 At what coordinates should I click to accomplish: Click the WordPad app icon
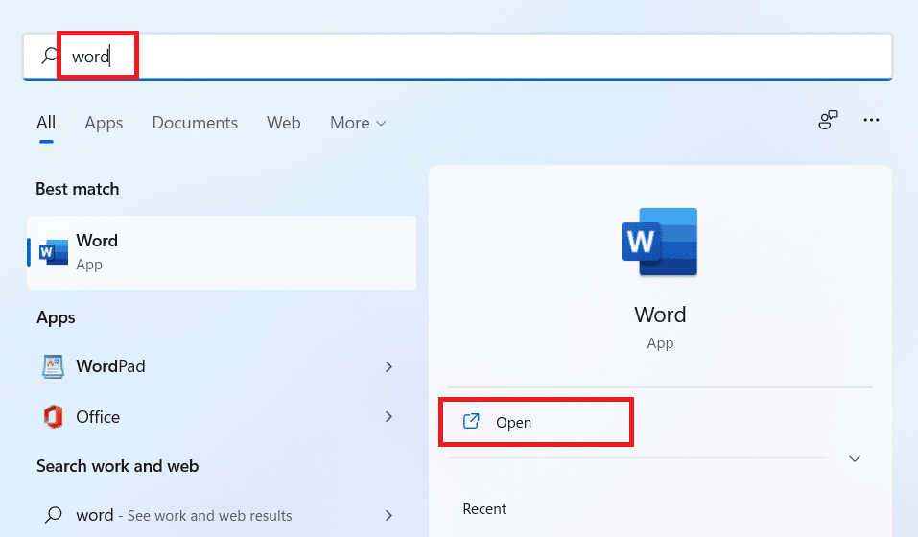tap(53, 366)
